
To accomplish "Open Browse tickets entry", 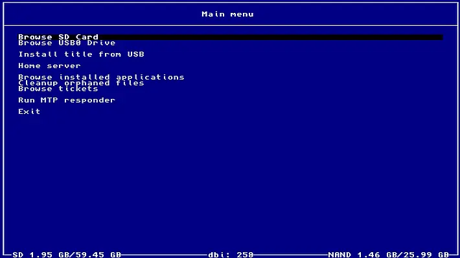I will tap(58, 89).
